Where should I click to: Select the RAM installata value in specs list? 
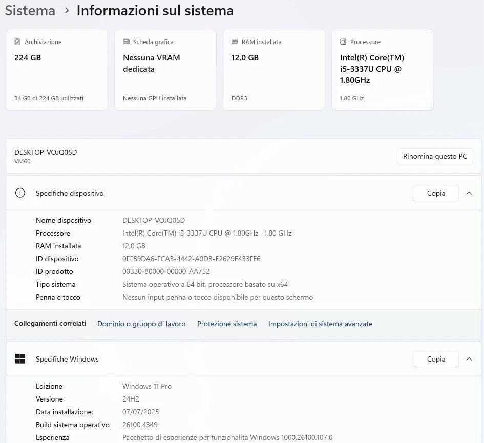[x=134, y=246]
